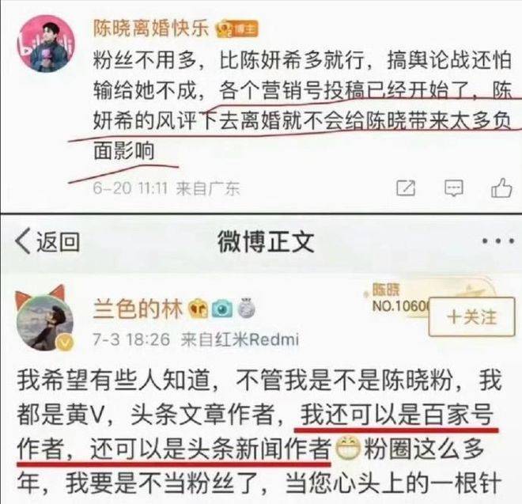Tap the 返回 back arrow
Viewport: 522px width, 504px height.
(x=23, y=241)
